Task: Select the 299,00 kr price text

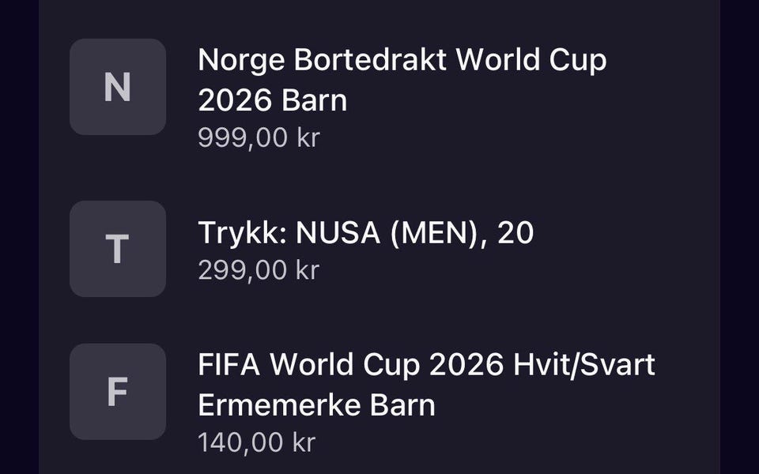Action: (259, 270)
